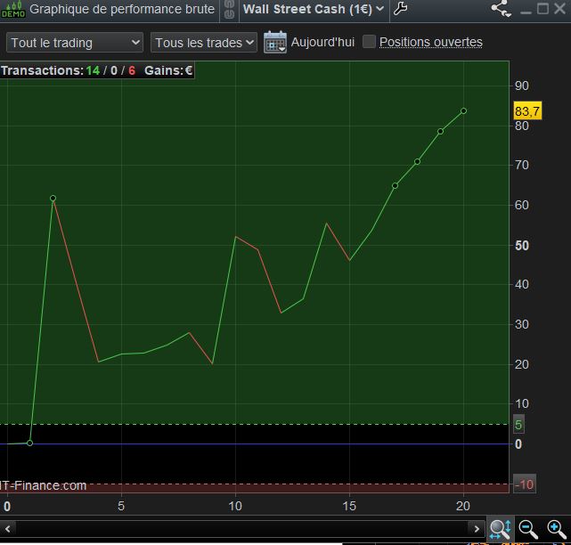Image resolution: width=571 pixels, height=545 pixels.
Task: Click the chain link group icon
Action: coord(229,10)
